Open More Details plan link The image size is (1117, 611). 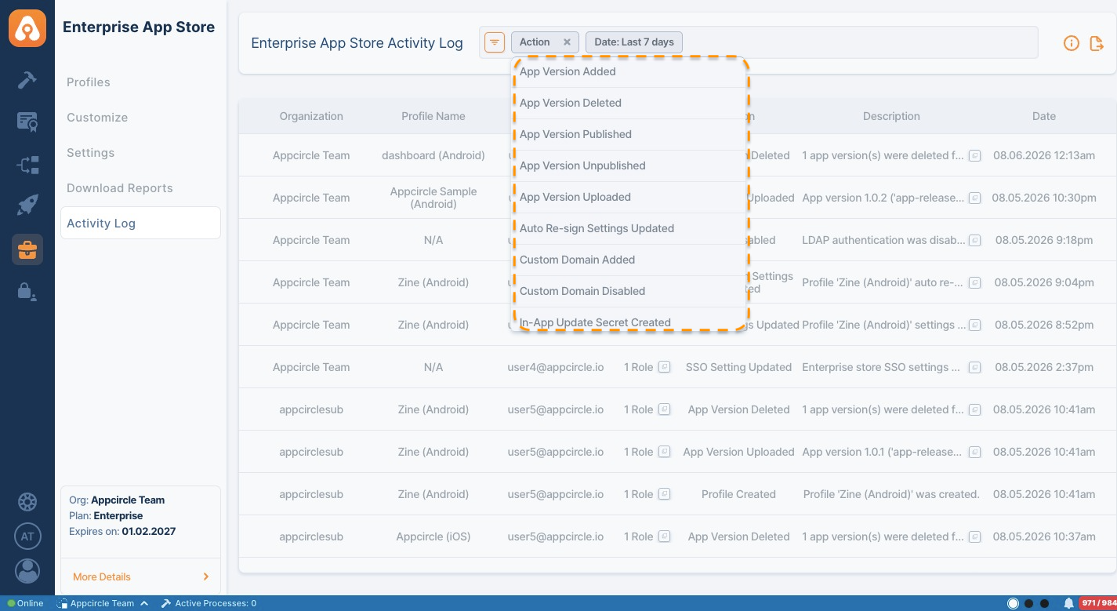[x=102, y=576]
